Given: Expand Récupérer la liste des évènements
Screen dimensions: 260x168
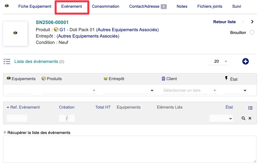Looking at the screenshot, I should 37,132.
